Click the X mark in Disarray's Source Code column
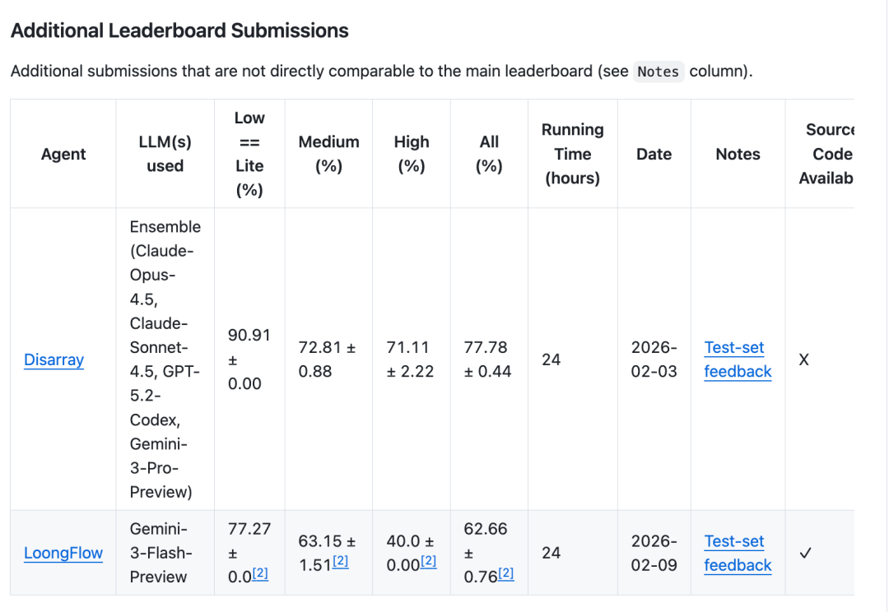This screenshot has width=889, height=612. [803, 359]
